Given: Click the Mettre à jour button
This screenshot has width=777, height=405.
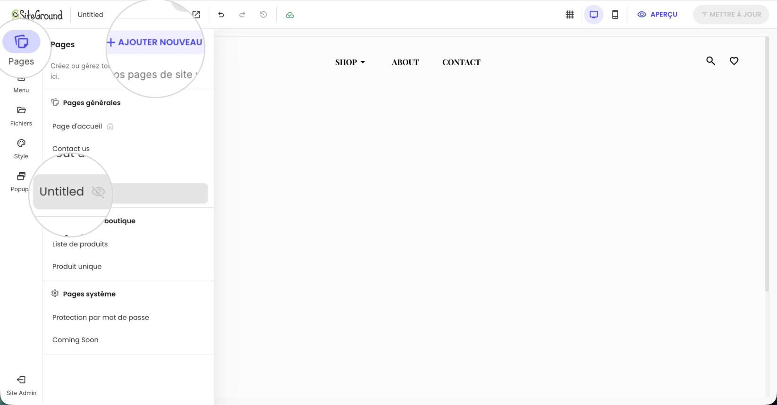Looking at the screenshot, I should (731, 15).
